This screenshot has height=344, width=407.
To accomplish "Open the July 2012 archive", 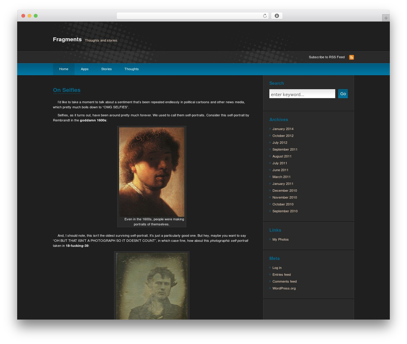I will coord(280,143).
